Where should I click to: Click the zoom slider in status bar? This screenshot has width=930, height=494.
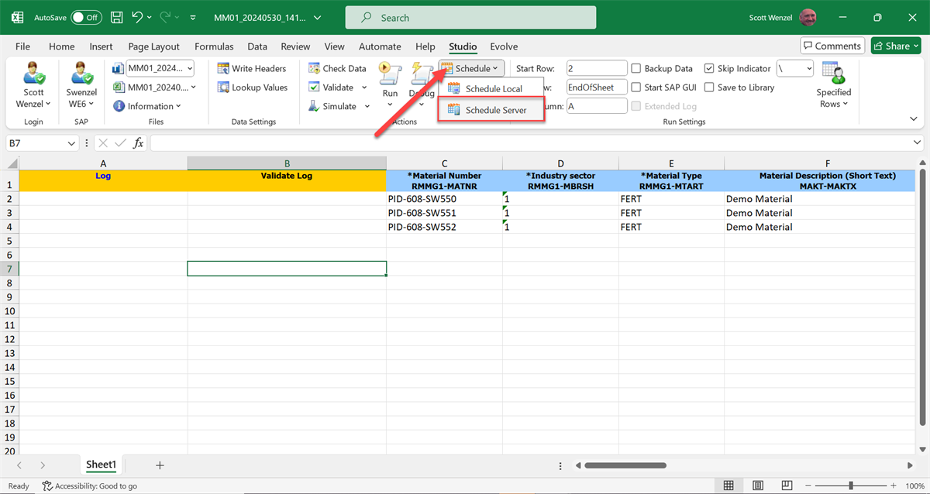pos(851,485)
